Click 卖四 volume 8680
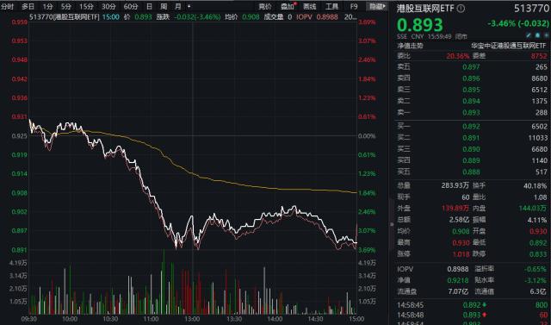The width and height of the screenshot is (551, 325). (x=540, y=78)
